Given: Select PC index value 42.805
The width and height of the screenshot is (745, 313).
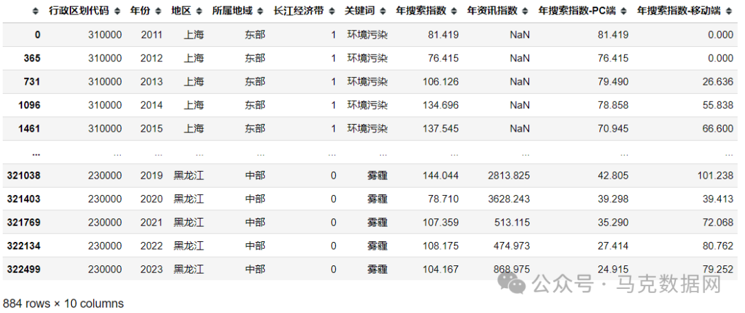Looking at the screenshot, I should (613, 175).
